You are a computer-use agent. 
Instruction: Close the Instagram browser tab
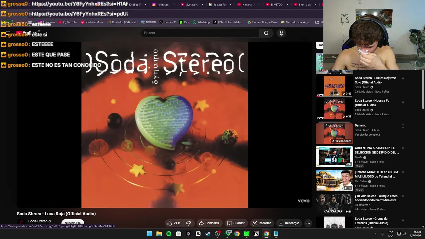tap(174, 5)
